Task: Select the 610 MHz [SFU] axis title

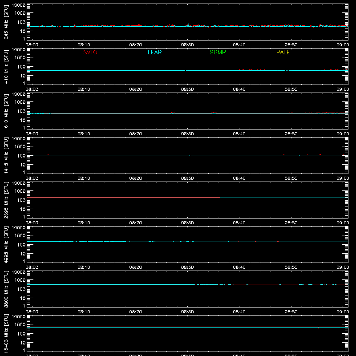Action: pyautogui.click(x=6, y=111)
